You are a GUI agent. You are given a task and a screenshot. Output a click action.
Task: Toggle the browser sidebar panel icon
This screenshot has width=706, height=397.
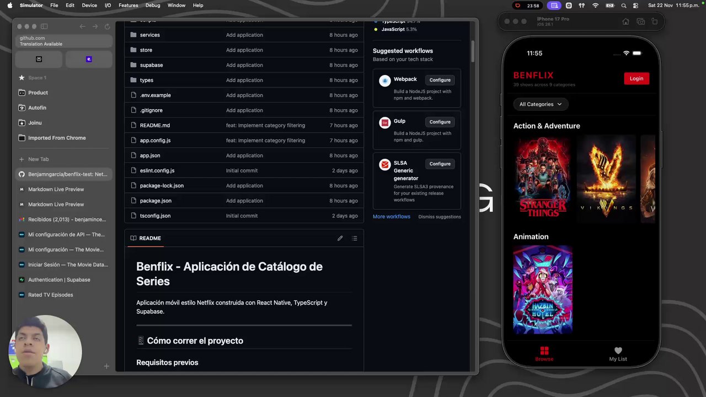coord(44,26)
